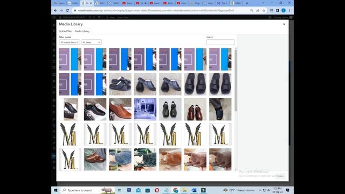Screen dimensions: 345x194
Task: Click the taskbar search box
Action: [x=87, y=190]
